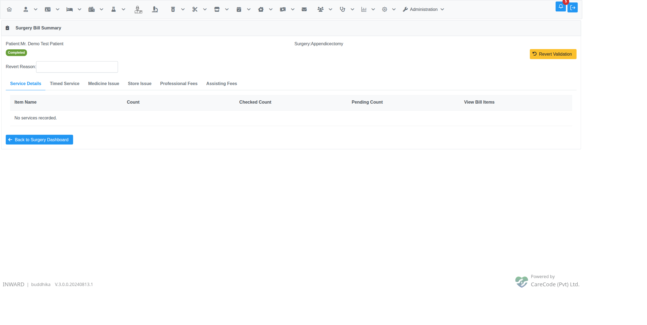Go to the home page icon
This screenshot has height=325, width=647.
[x=9, y=9]
